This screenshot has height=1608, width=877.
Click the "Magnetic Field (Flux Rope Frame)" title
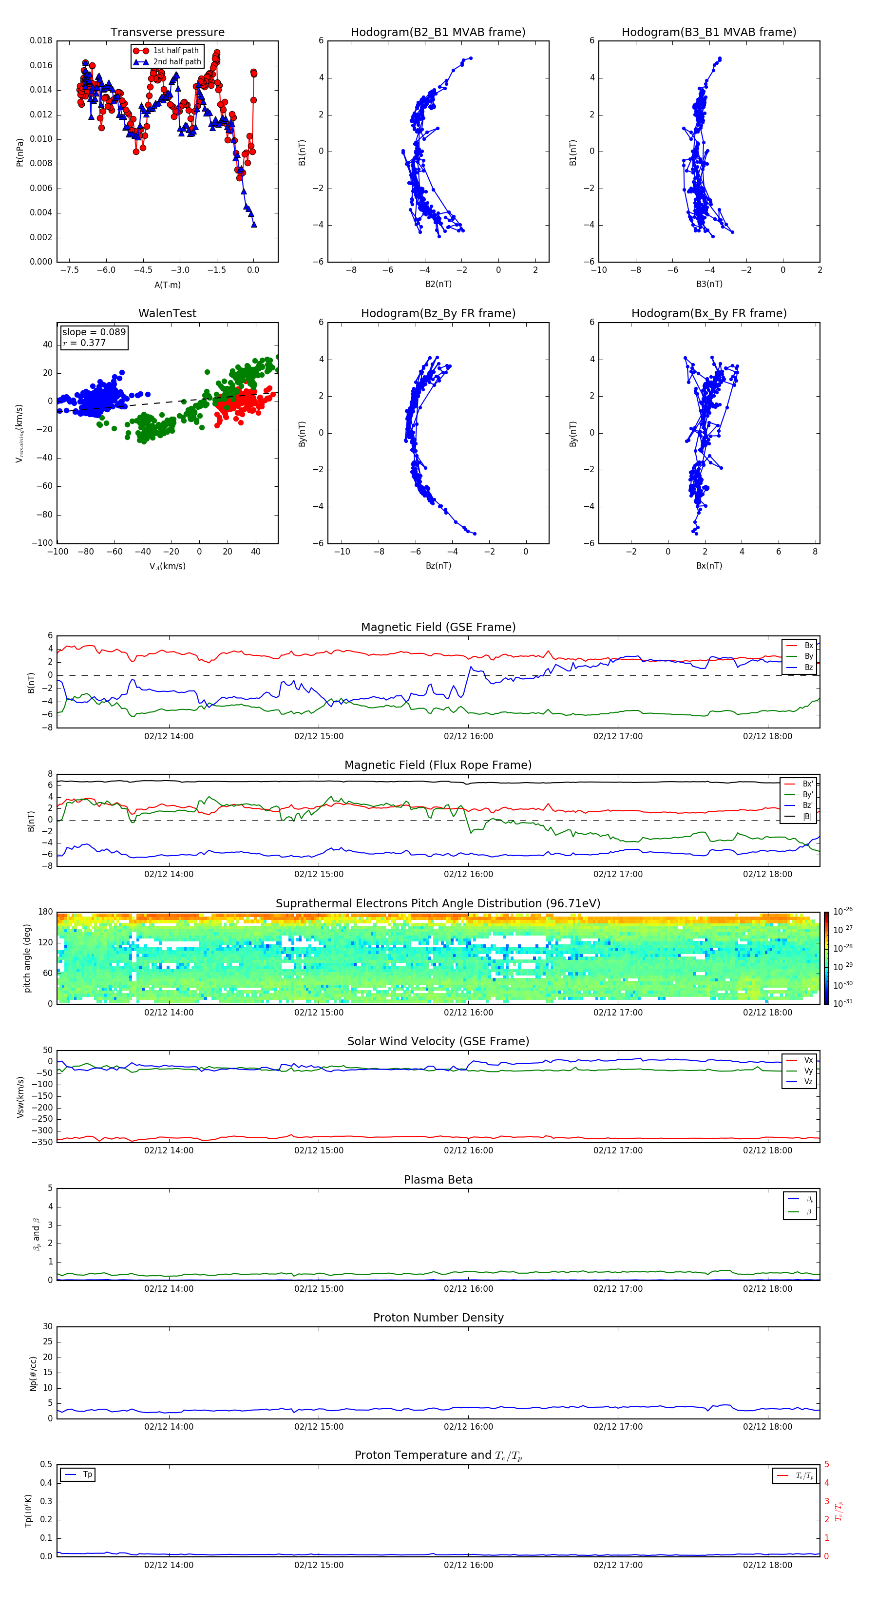point(438,766)
